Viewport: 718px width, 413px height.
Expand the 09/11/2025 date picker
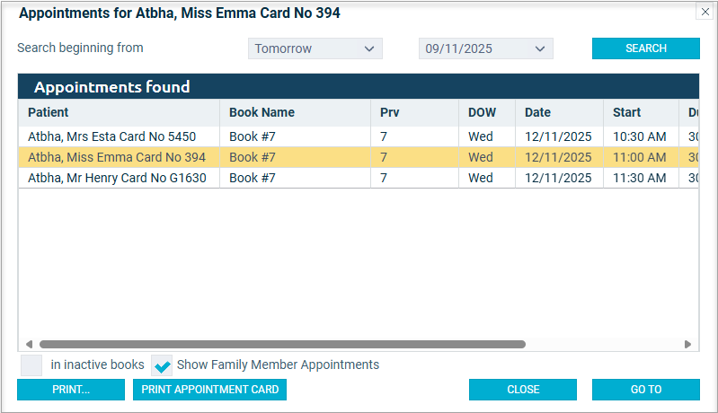pos(485,48)
